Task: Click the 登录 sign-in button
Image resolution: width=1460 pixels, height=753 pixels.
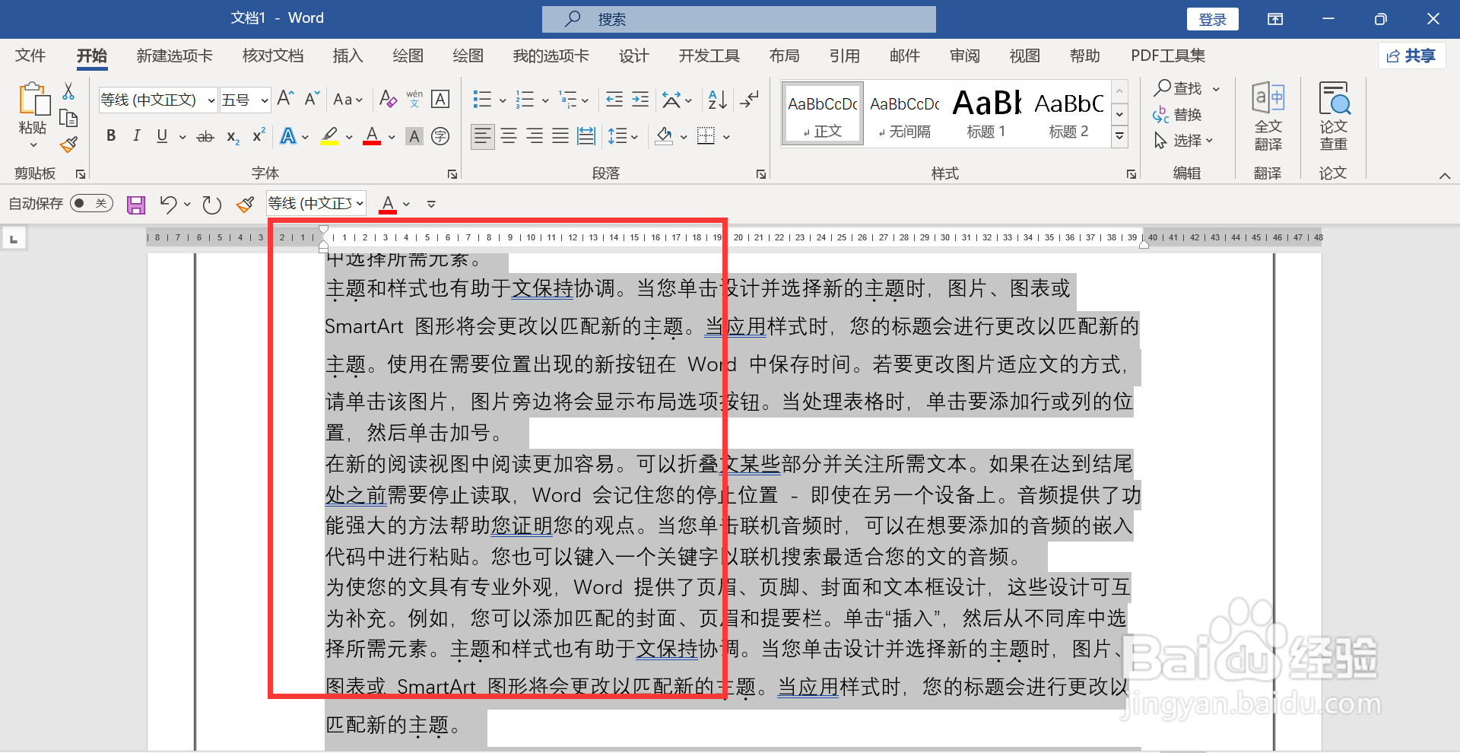Action: 1212,19
